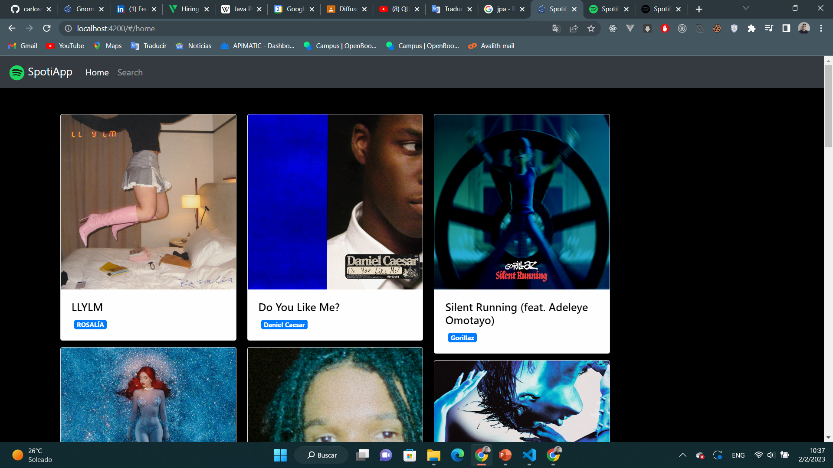Image resolution: width=833 pixels, height=468 pixels.
Task: Click the video downloader extension icon
Action: click(x=647, y=29)
